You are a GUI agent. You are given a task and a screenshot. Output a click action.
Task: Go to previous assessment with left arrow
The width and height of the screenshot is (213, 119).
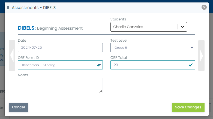point(12,56)
